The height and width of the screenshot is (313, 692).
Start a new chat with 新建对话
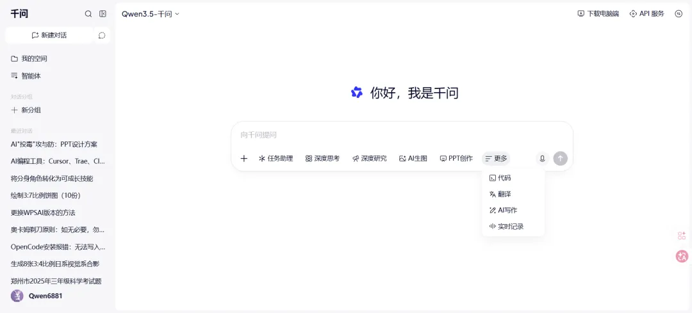point(49,35)
